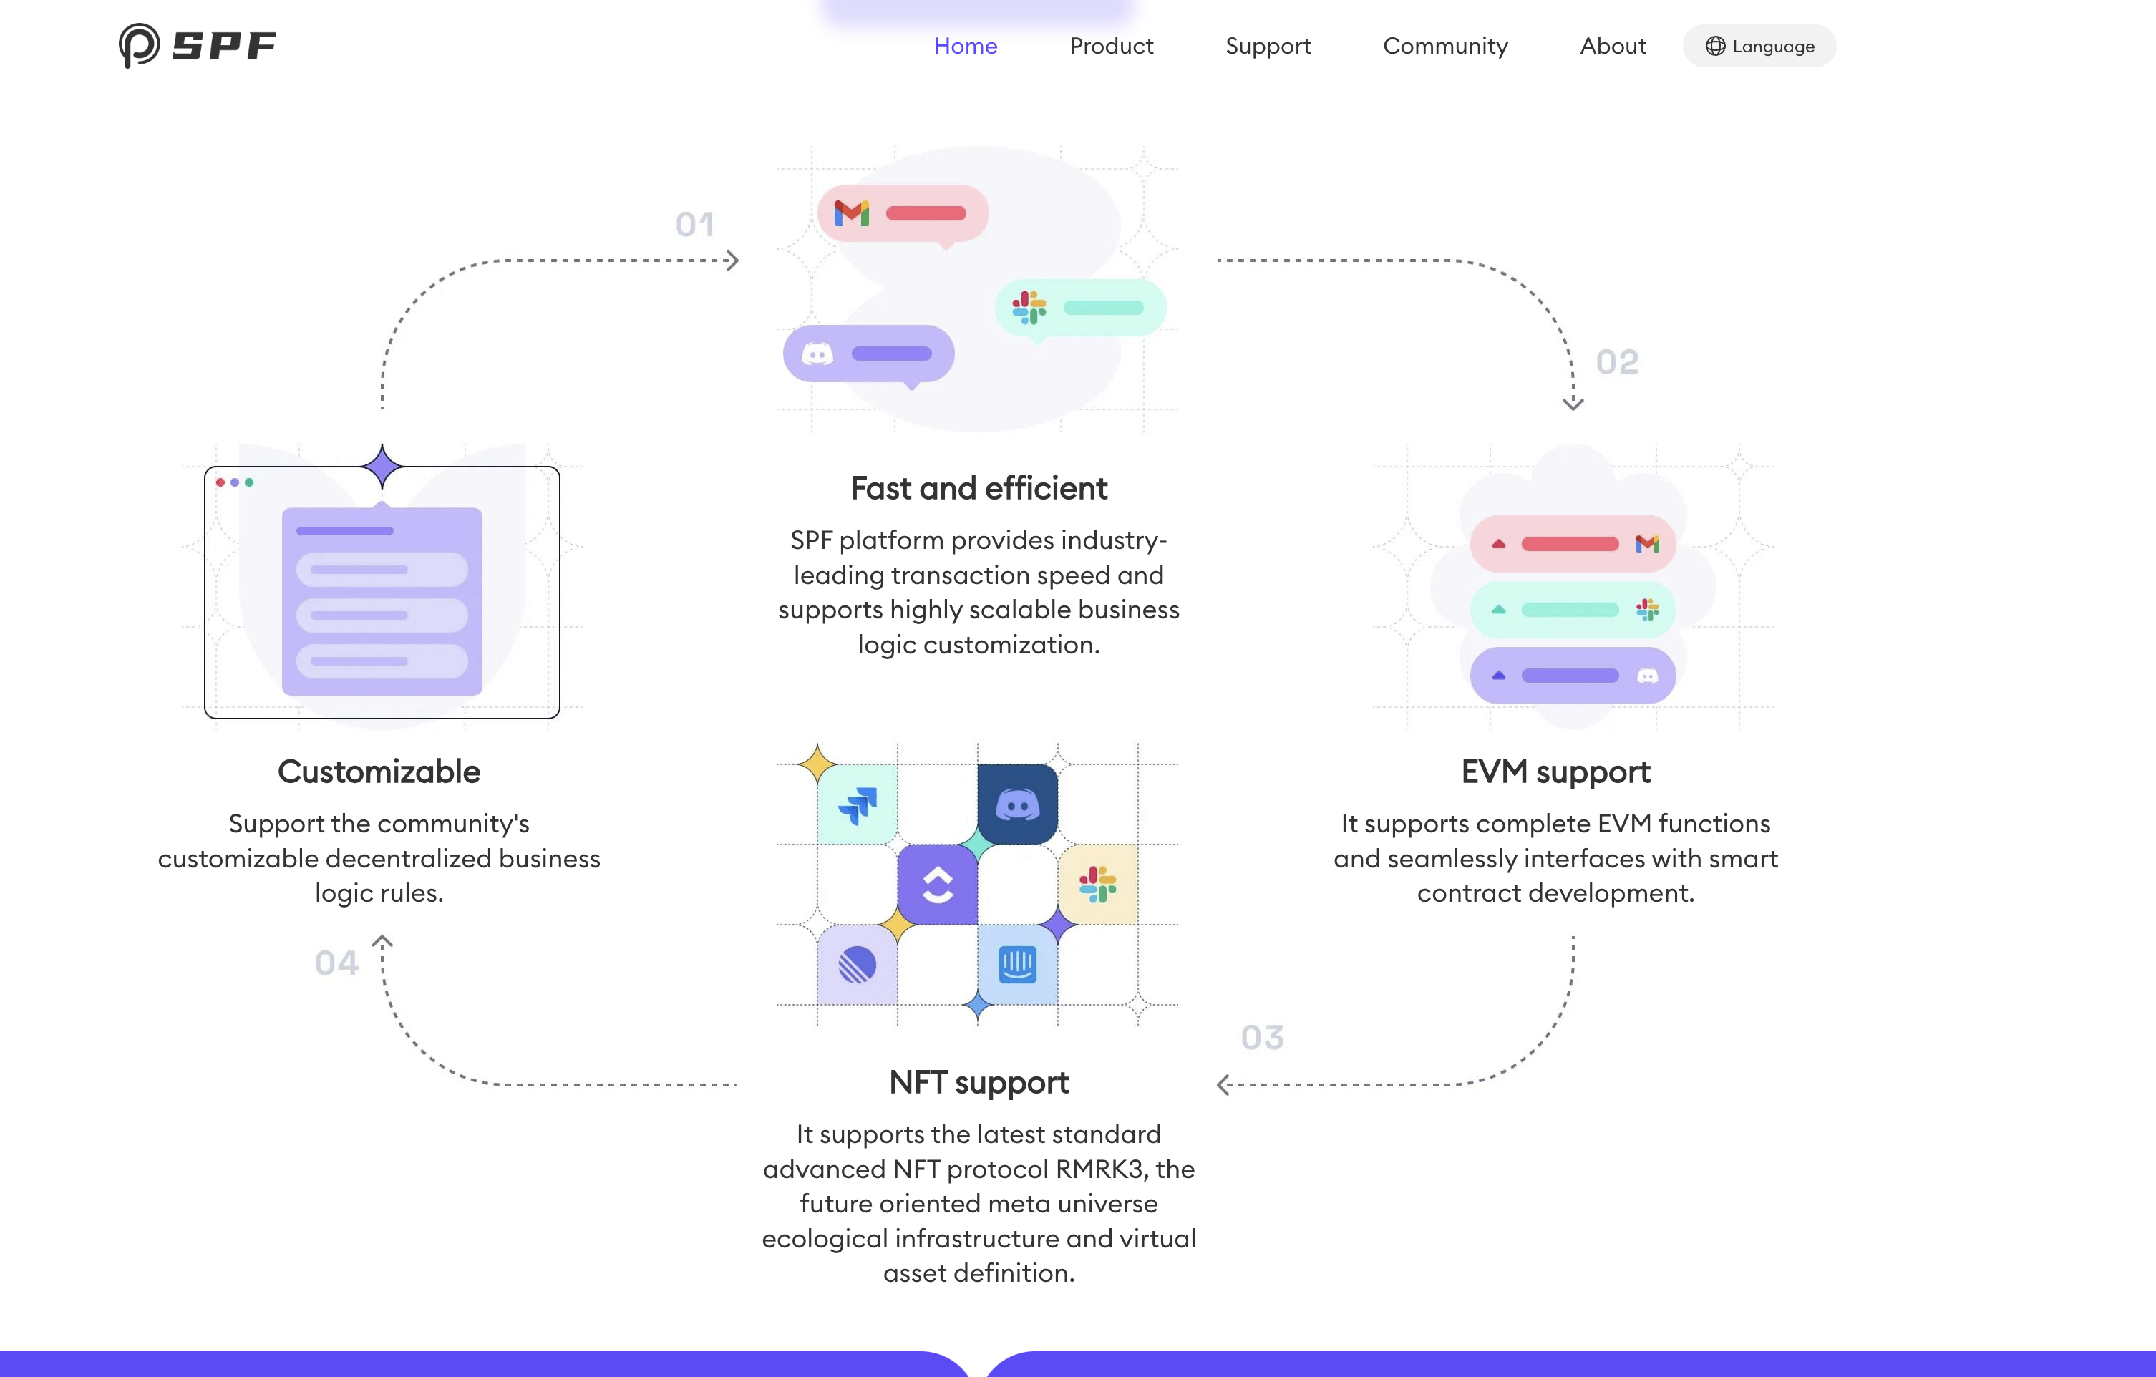Expand step 03 NFT support details
The image size is (2156, 1377).
tap(976, 1081)
